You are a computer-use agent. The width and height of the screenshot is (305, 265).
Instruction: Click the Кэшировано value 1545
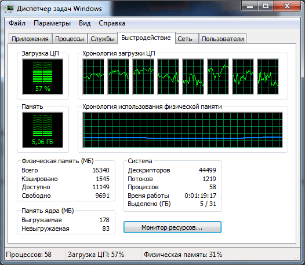click(103, 179)
